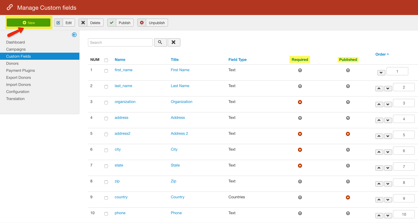Tick the checkbox for the zip row
This screenshot has width=418, height=223.
pos(106,182)
